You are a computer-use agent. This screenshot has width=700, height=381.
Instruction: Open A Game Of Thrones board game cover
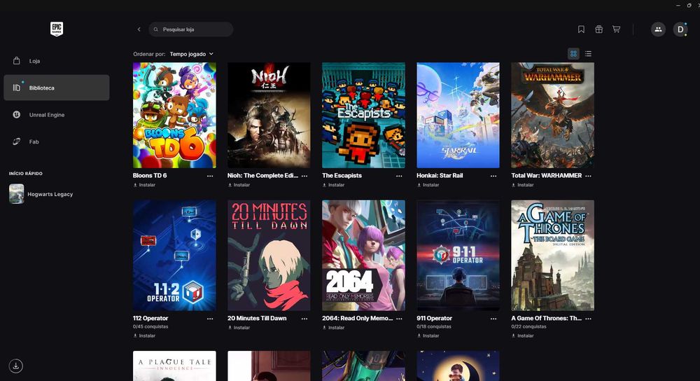[x=553, y=256]
